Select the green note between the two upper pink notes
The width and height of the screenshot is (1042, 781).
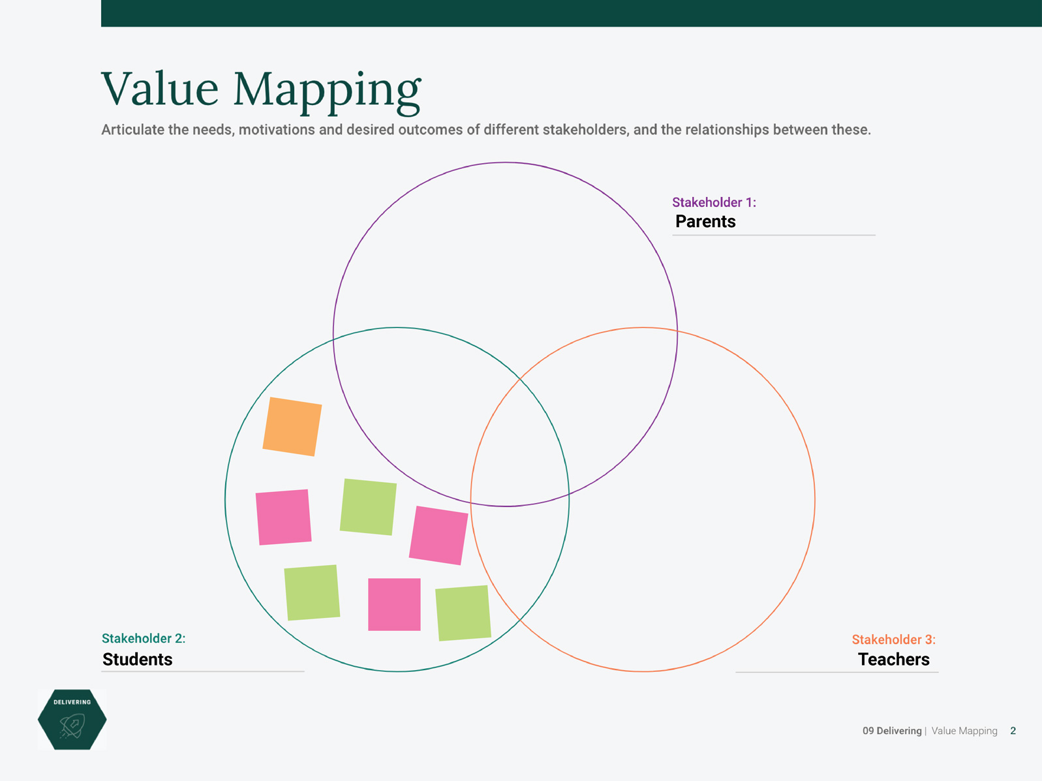click(368, 507)
